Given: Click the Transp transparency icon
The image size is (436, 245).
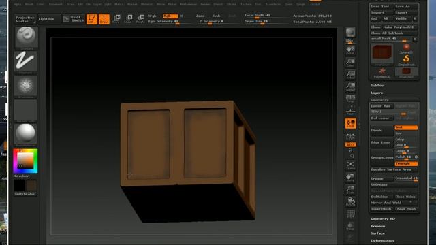Looking at the screenshot, I should [x=350, y=227].
